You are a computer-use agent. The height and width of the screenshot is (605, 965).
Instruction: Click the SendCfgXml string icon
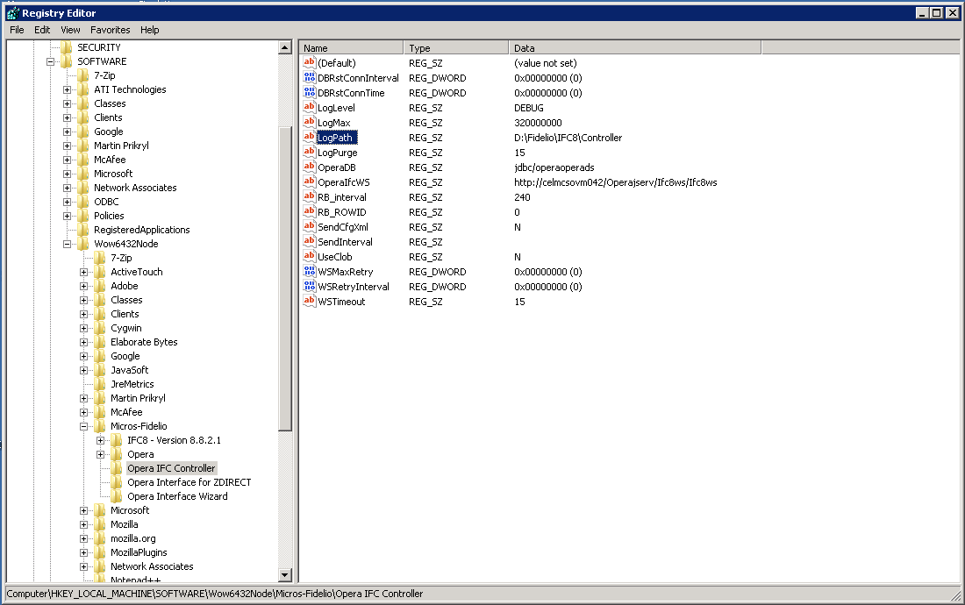(309, 227)
